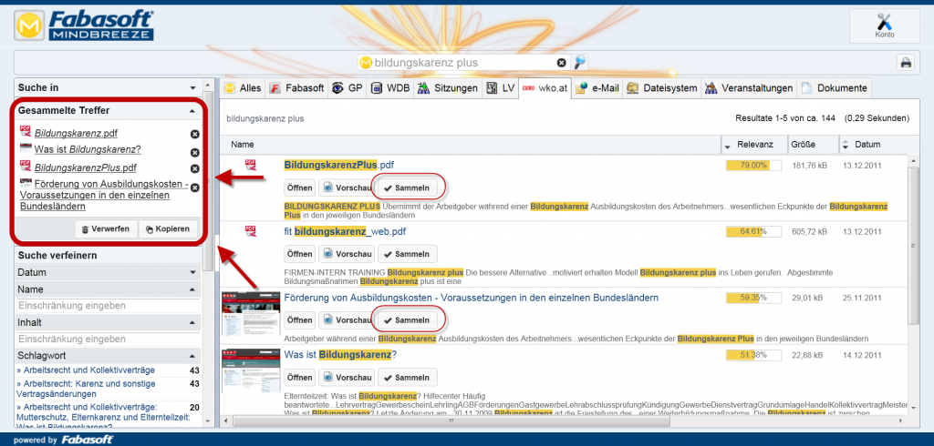Click Öffnen for fit bildungskarenz_web.pdf
Image resolution: width=934 pixels, height=446 pixels.
[x=299, y=254]
